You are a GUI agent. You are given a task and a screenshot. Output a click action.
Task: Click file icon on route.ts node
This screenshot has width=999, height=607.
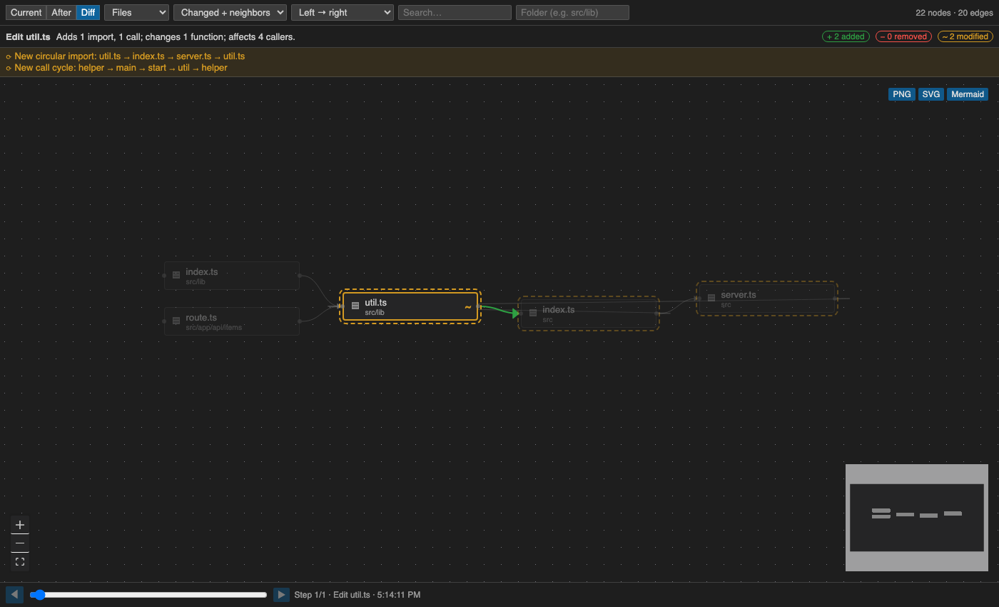click(176, 321)
